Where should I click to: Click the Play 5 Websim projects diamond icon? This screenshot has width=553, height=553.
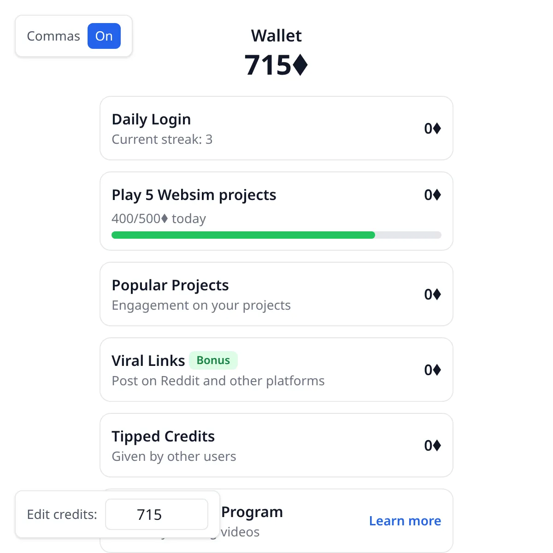click(x=437, y=195)
